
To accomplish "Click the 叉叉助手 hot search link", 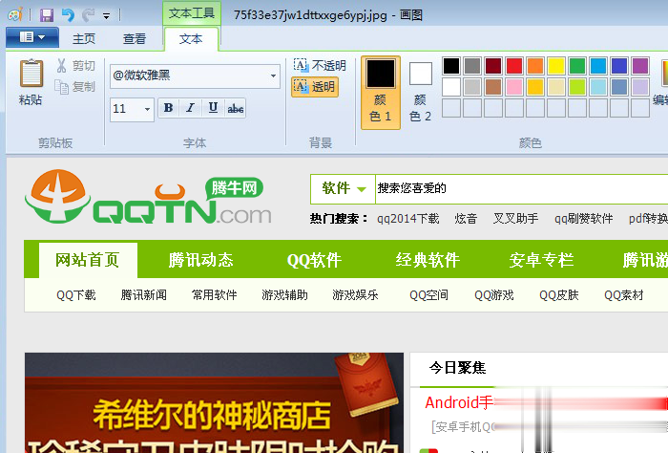I will click(515, 219).
